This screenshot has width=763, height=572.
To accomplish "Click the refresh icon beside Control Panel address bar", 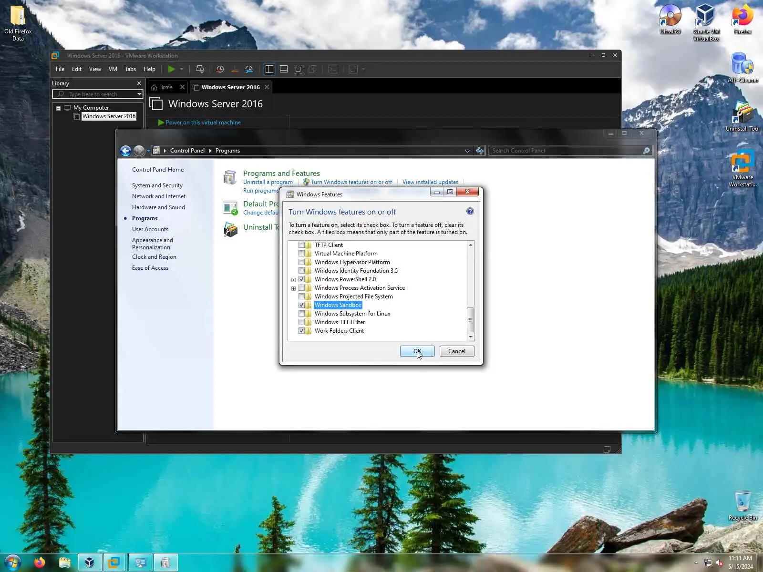I will point(480,151).
